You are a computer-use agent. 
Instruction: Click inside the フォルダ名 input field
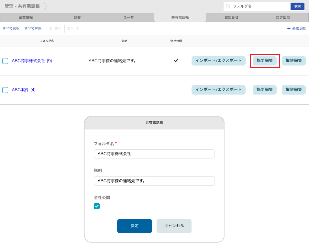coord(154,154)
